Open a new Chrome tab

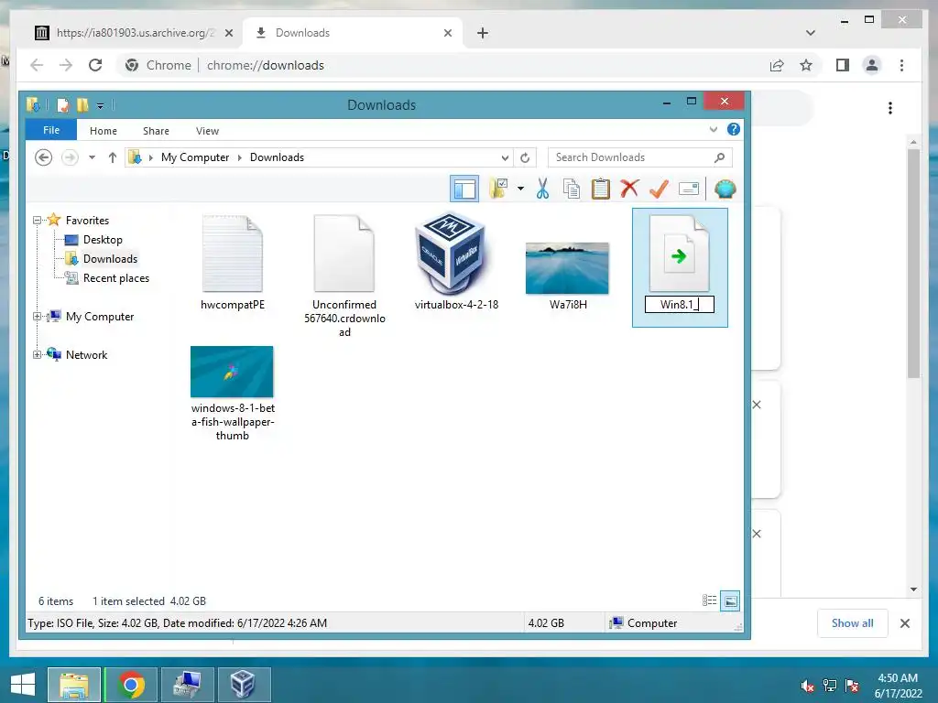pyautogui.click(x=483, y=34)
